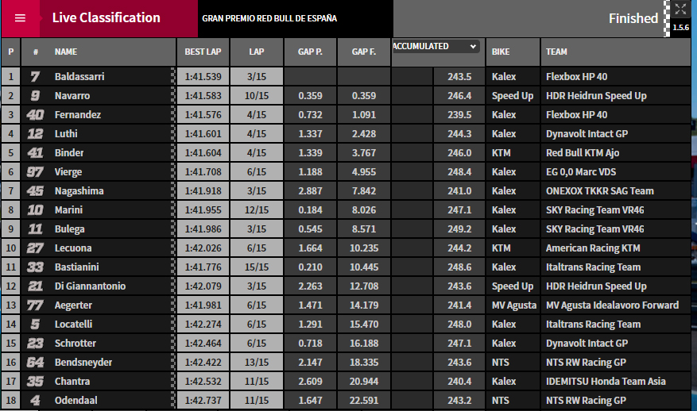Click rider number 7 badge for Baldassarri
Image resolution: width=697 pixels, height=411 pixels.
point(35,77)
